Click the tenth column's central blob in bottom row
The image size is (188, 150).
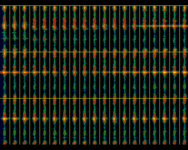coord(94,119)
